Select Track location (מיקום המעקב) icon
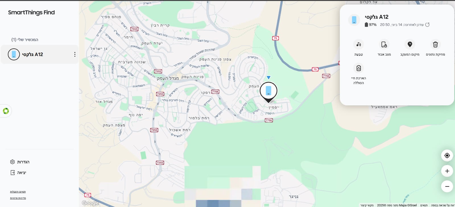The image size is (455, 207). coord(410,44)
